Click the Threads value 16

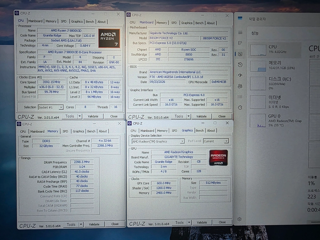(116, 107)
